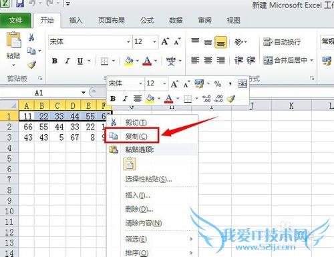
Task: Select Center alignment in the ribbon
Action: coord(208,60)
